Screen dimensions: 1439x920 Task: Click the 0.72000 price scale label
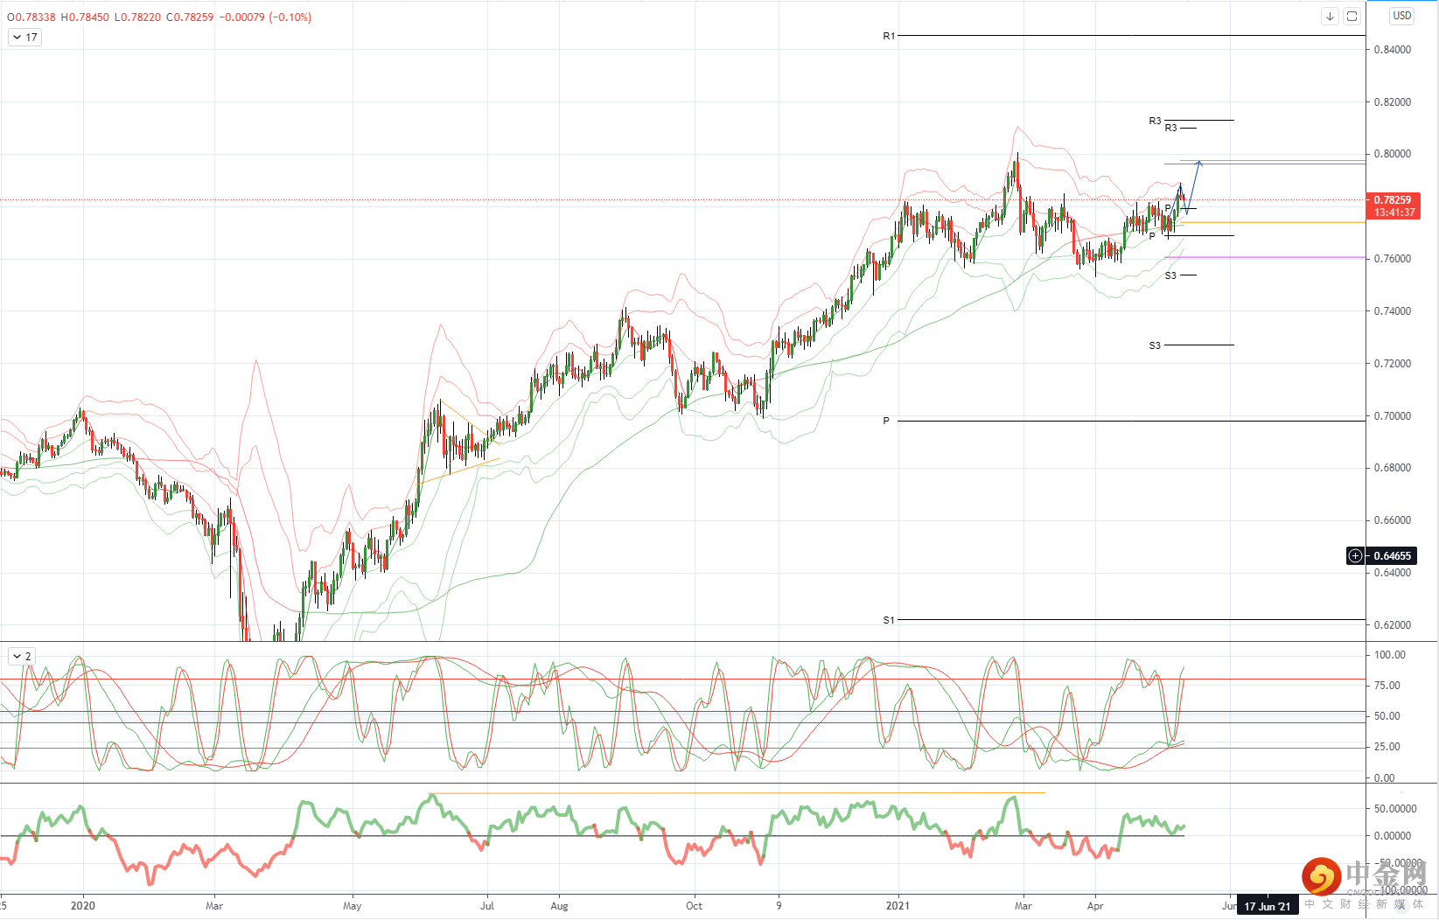pos(1393,364)
